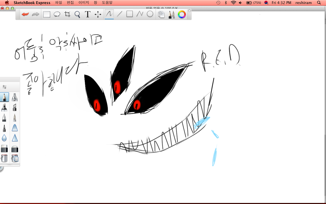Open the Korean flag input source menu
Viewport: 326px width, 204px height.
click(x=266, y=3)
